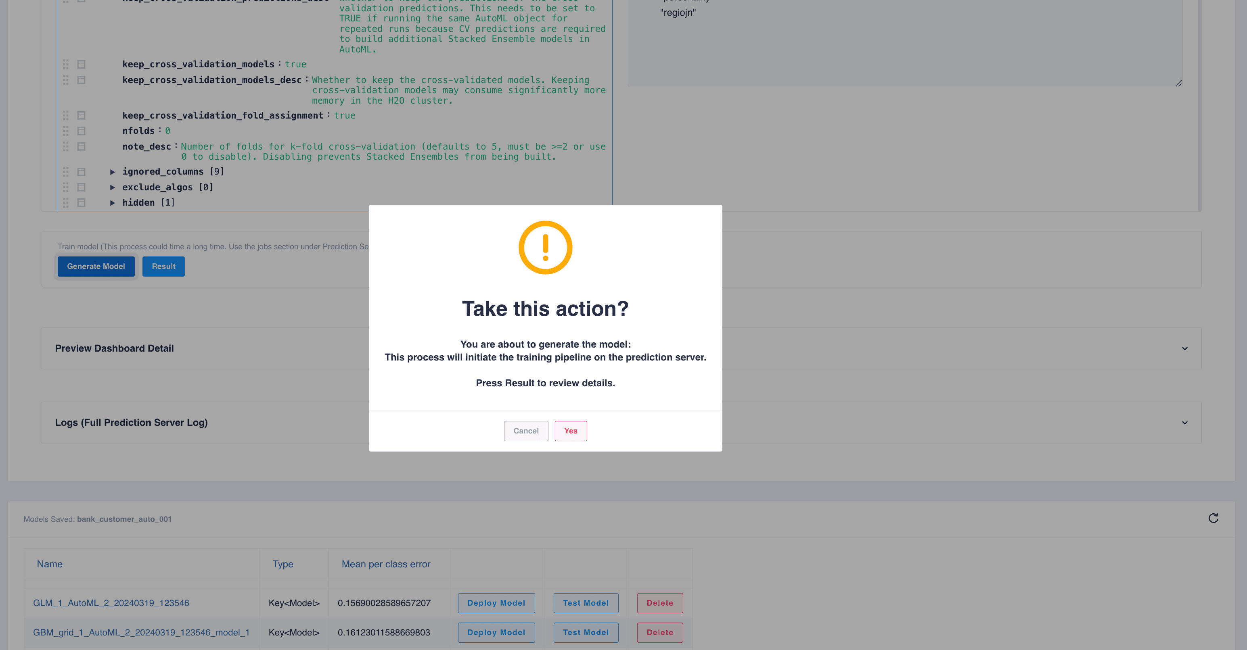Viewport: 1247px width, 650px height.
Task: Expand the ignored_columns tree node
Action: (112, 172)
